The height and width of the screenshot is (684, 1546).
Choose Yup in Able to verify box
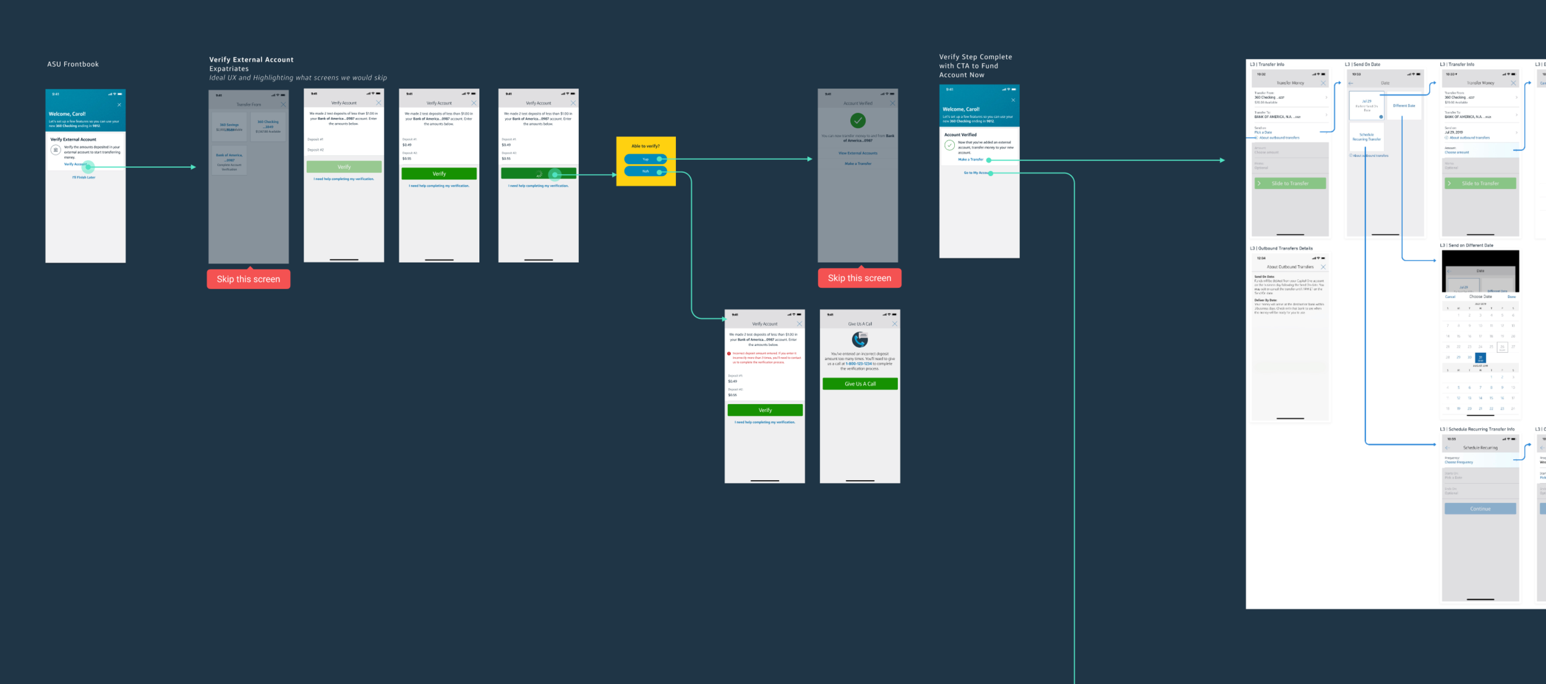tap(646, 159)
